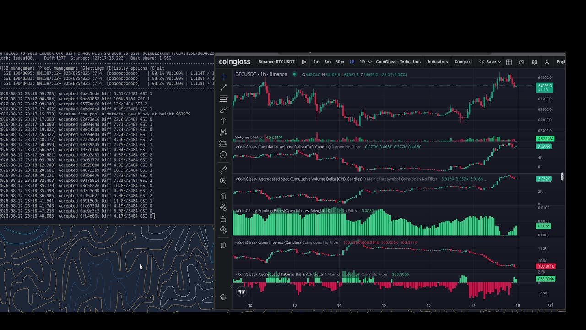The width and height of the screenshot is (586, 330).
Task: Select the trend line drawing tool
Action: (x=223, y=88)
